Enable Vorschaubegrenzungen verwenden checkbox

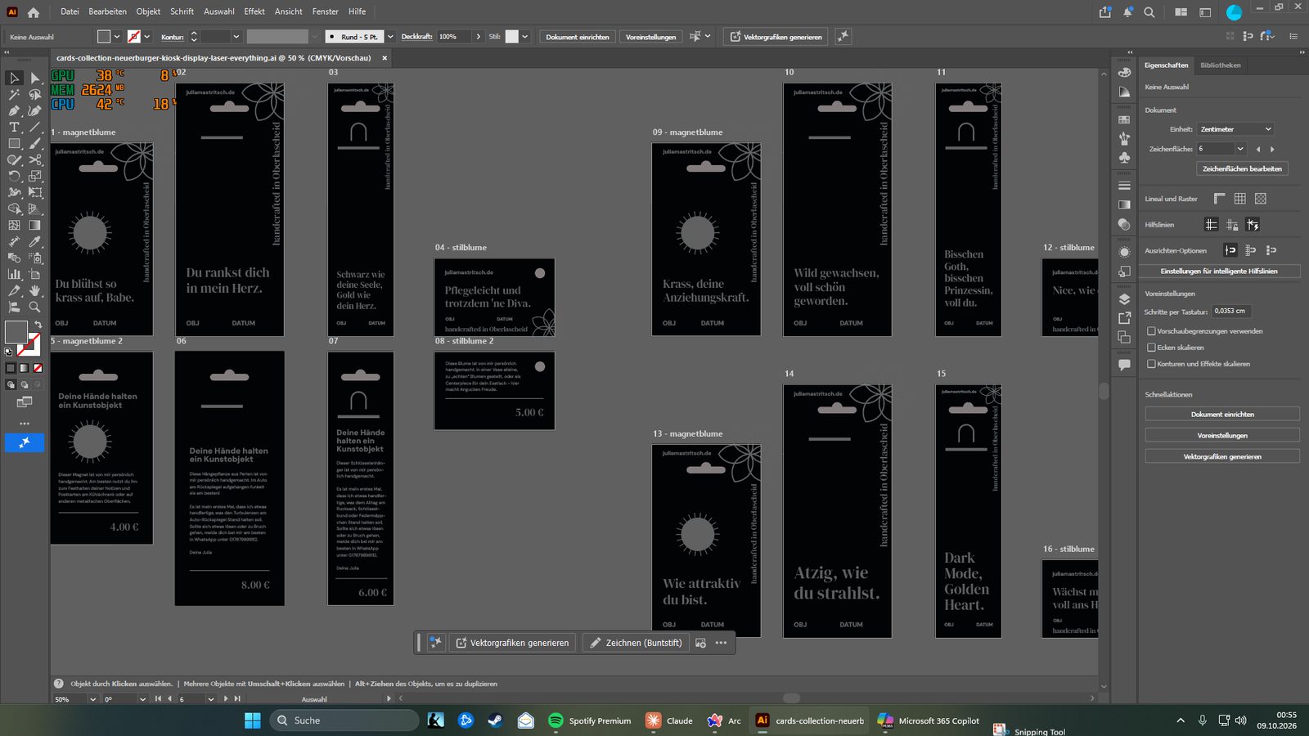(1151, 331)
